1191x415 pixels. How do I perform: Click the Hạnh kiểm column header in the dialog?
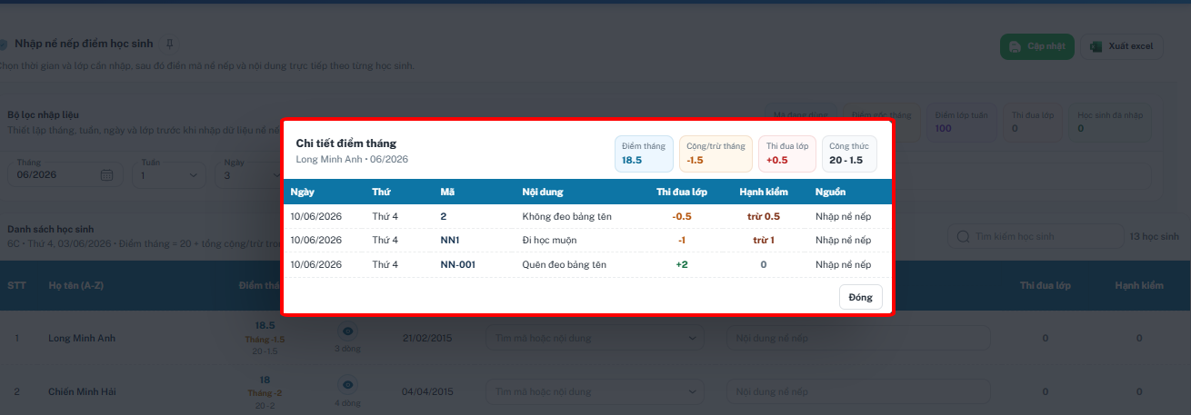tap(763, 192)
